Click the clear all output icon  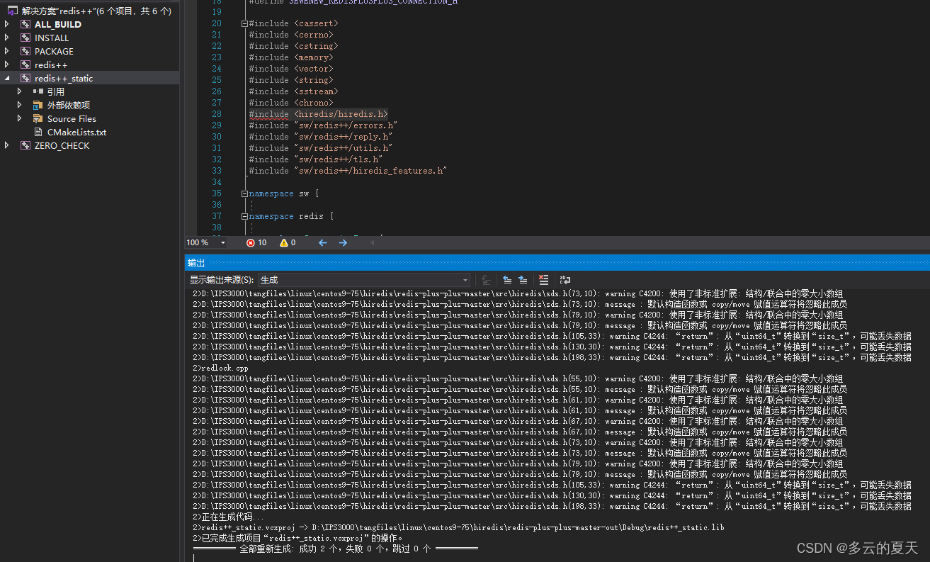543,279
